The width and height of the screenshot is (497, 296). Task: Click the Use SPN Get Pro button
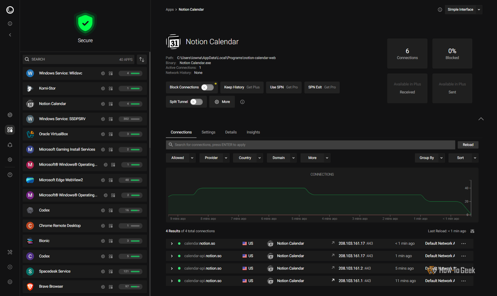[x=283, y=87]
